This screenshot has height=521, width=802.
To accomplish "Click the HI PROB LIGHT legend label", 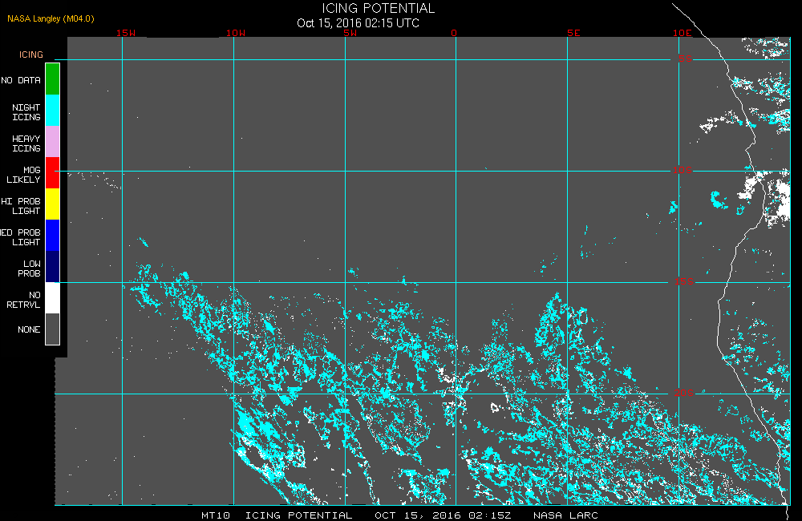I will pyautogui.click(x=21, y=206).
